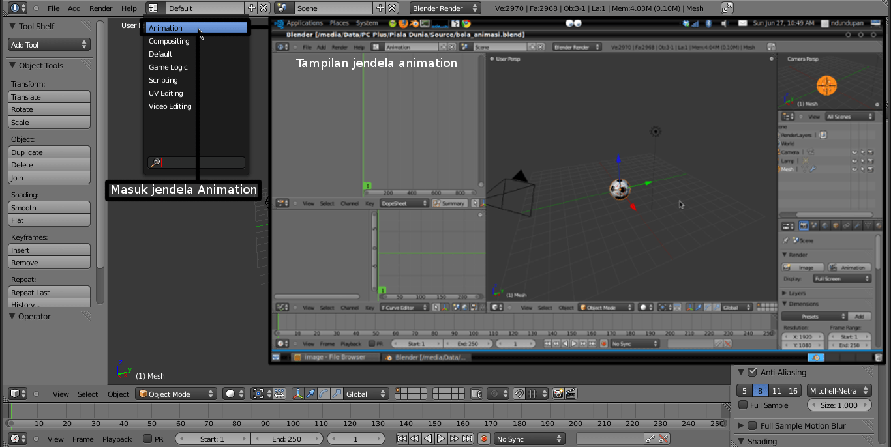Select 5 anti-aliasing samples
891x447 pixels.
744,391
